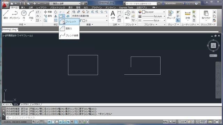The width and height of the screenshot is (223, 125).
Task: Click the ViewCube top (上) face
Action: tap(213, 45)
